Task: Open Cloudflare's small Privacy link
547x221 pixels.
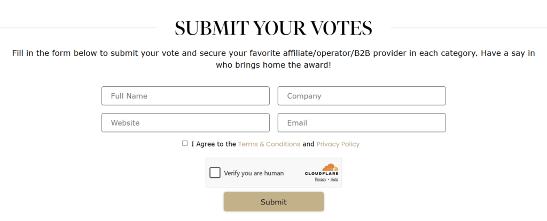Action: pyautogui.click(x=320, y=179)
